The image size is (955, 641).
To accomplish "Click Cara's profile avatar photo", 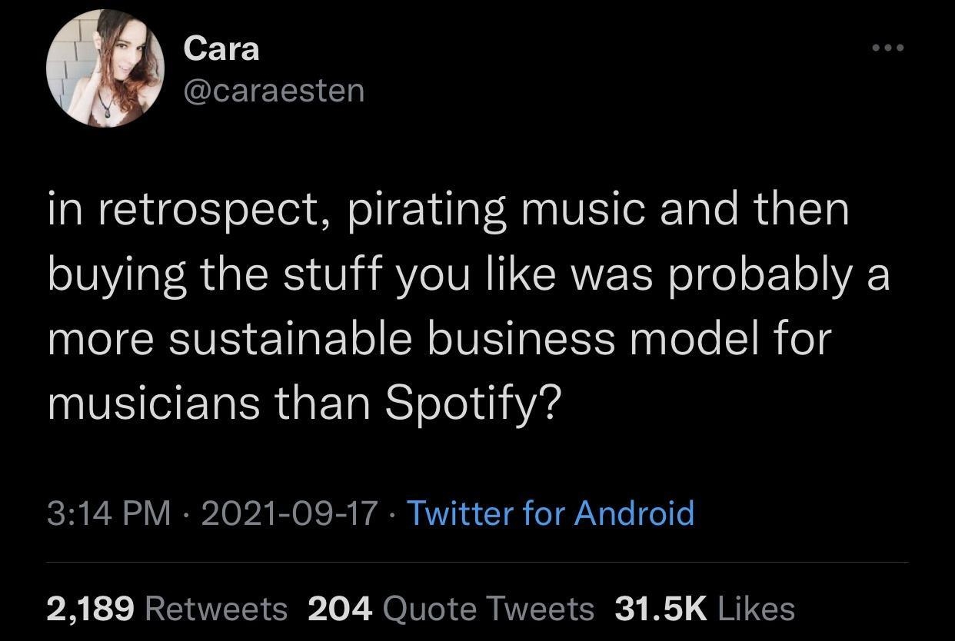I will click(105, 68).
